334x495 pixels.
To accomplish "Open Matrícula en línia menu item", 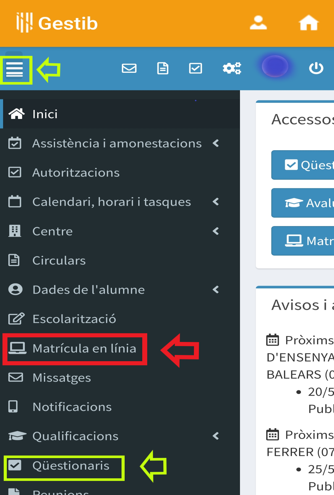I will pos(75,348).
